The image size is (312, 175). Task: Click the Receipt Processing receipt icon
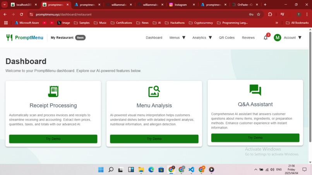[53, 92]
